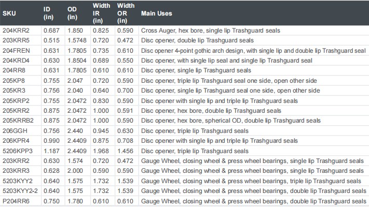Click Width OR value 0.708
This screenshot has height=209, width=369.
[125, 141]
